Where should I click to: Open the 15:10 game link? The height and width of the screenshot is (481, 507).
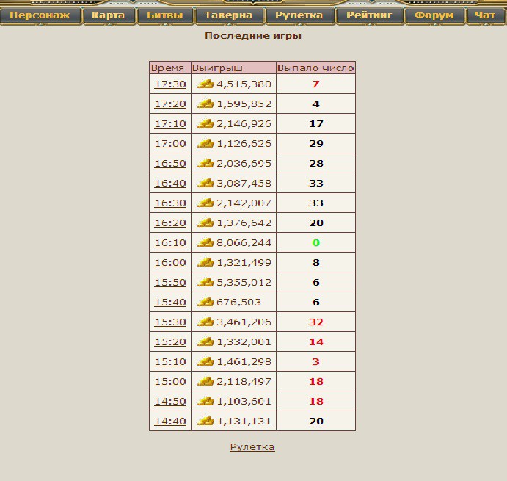[x=170, y=361]
